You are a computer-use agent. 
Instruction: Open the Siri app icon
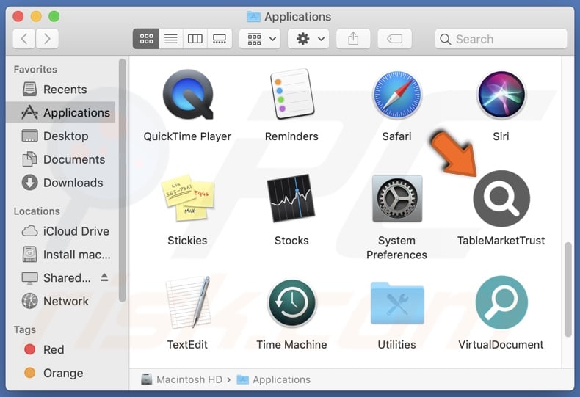[501, 95]
